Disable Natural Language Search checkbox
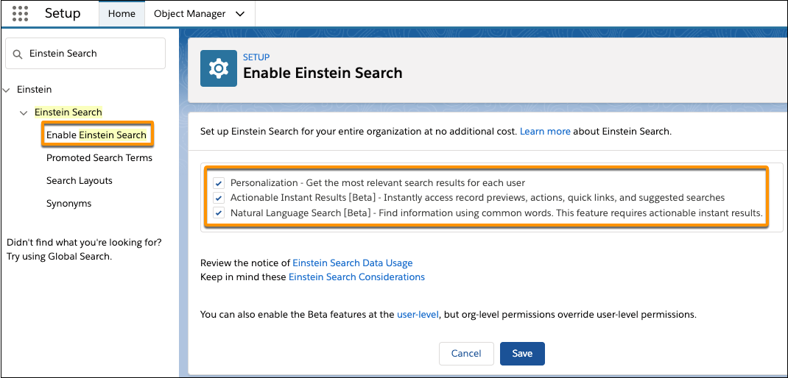The image size is (788, 378). [219, 213]
